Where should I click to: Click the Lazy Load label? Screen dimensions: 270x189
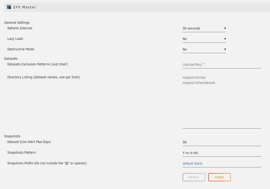tap(15, 39)
